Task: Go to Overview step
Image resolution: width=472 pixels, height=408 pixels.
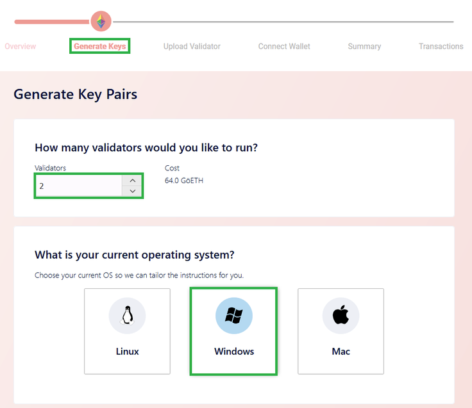Action: tap(20, 46)
